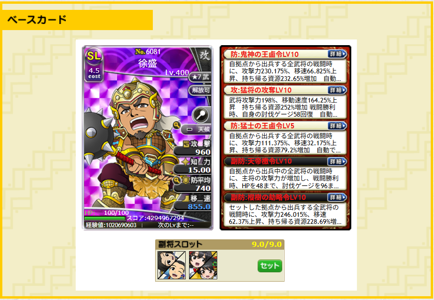This screenshot has width=434, height=300.
Task: Open 詳細 for 鬼神の王鹵令LV10
Action: pos(337,54)
